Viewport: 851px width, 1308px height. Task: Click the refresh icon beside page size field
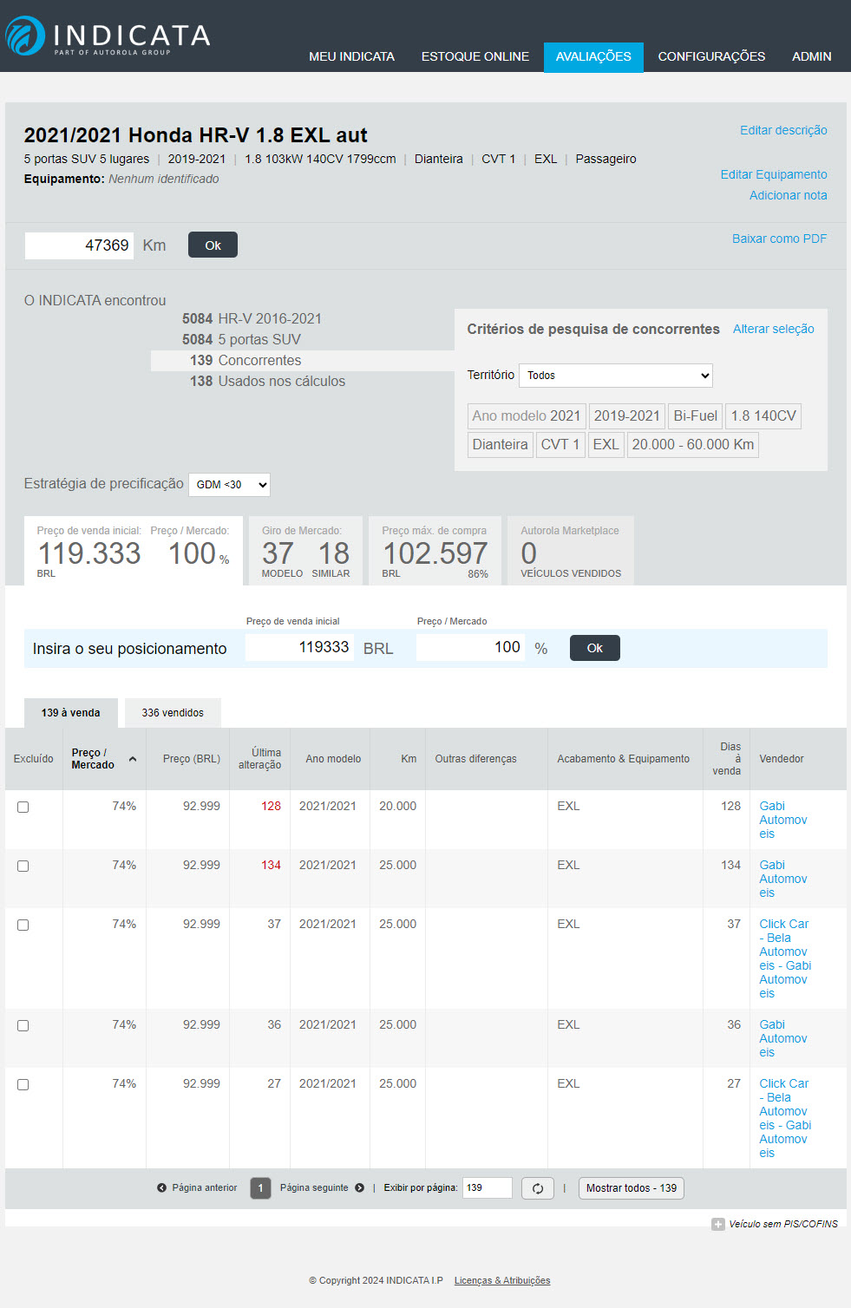(x=537, y=1188)
